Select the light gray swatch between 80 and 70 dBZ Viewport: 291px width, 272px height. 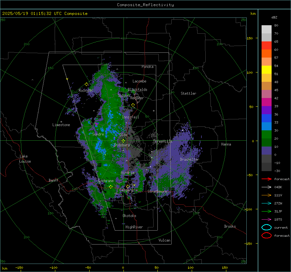pos(266,29)
